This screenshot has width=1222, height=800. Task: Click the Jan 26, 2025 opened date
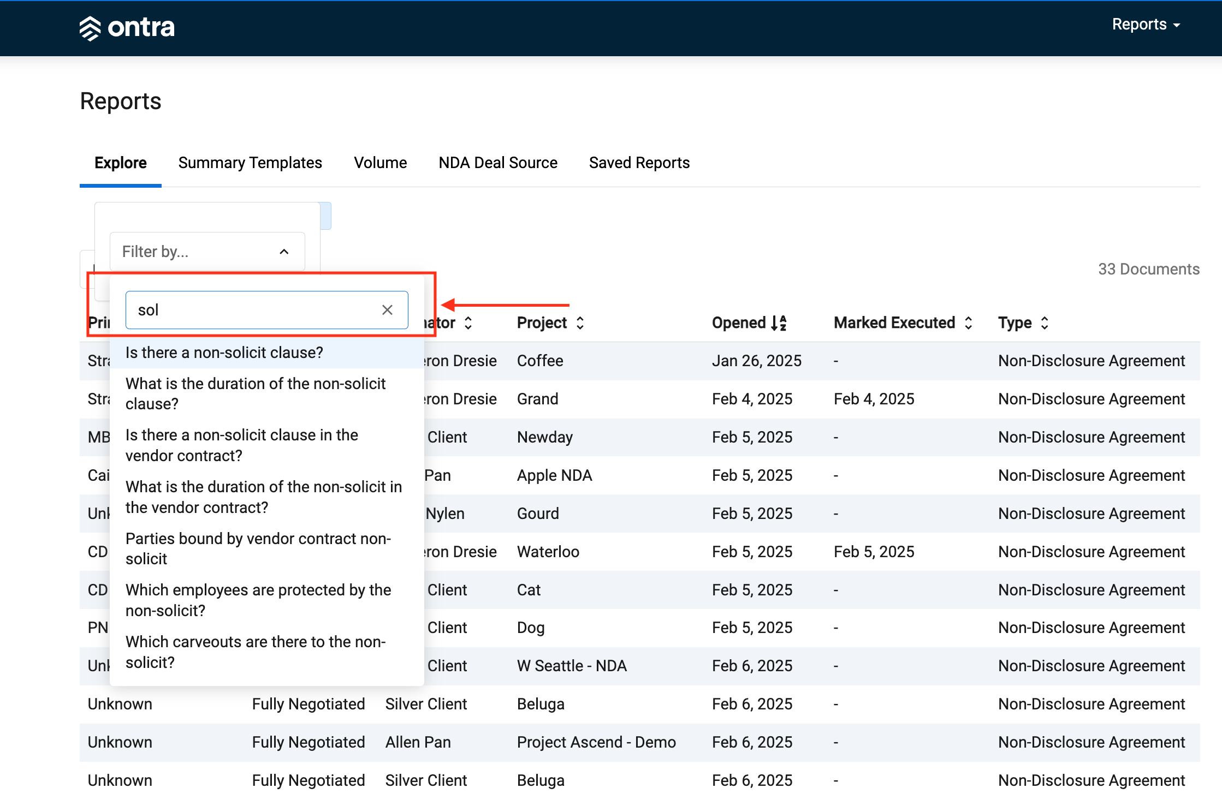tap(756, 361)
